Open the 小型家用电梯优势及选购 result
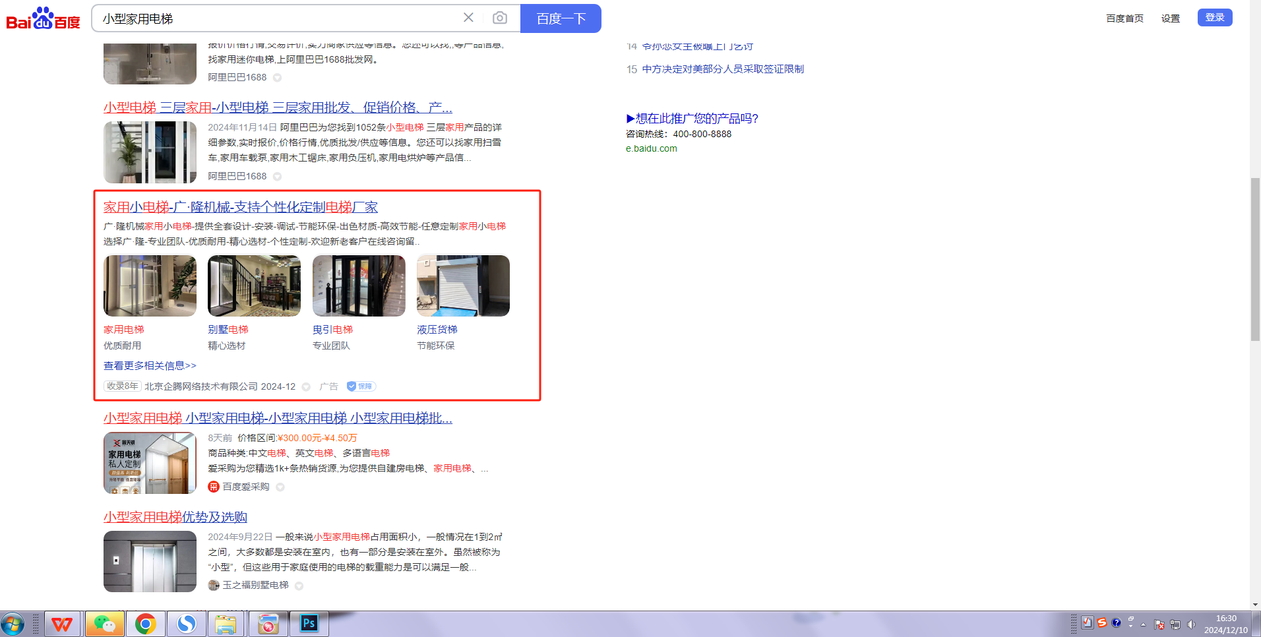Screen dimensions: 1261x637 click(x=175, y=517)
